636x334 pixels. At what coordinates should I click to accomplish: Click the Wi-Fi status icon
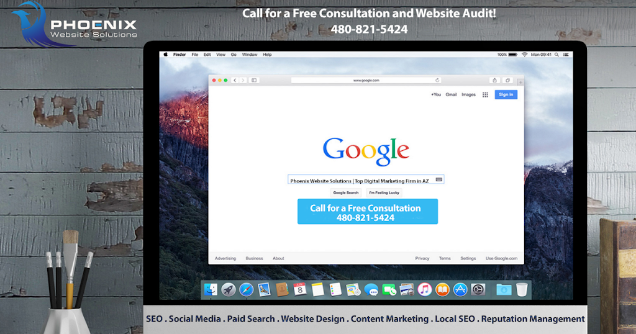[524, 54]
